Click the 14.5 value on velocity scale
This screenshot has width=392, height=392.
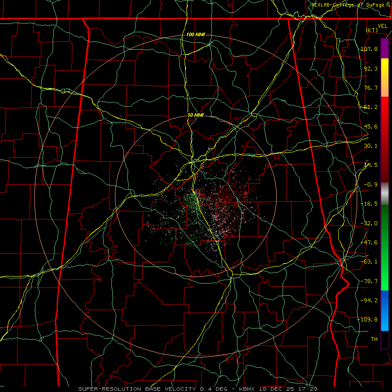371,165
